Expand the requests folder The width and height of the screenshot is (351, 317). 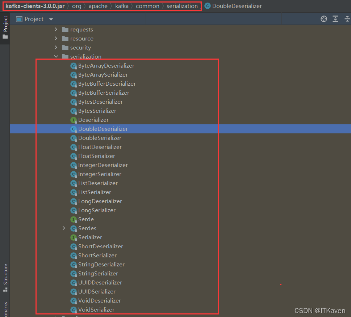(56, 29)
